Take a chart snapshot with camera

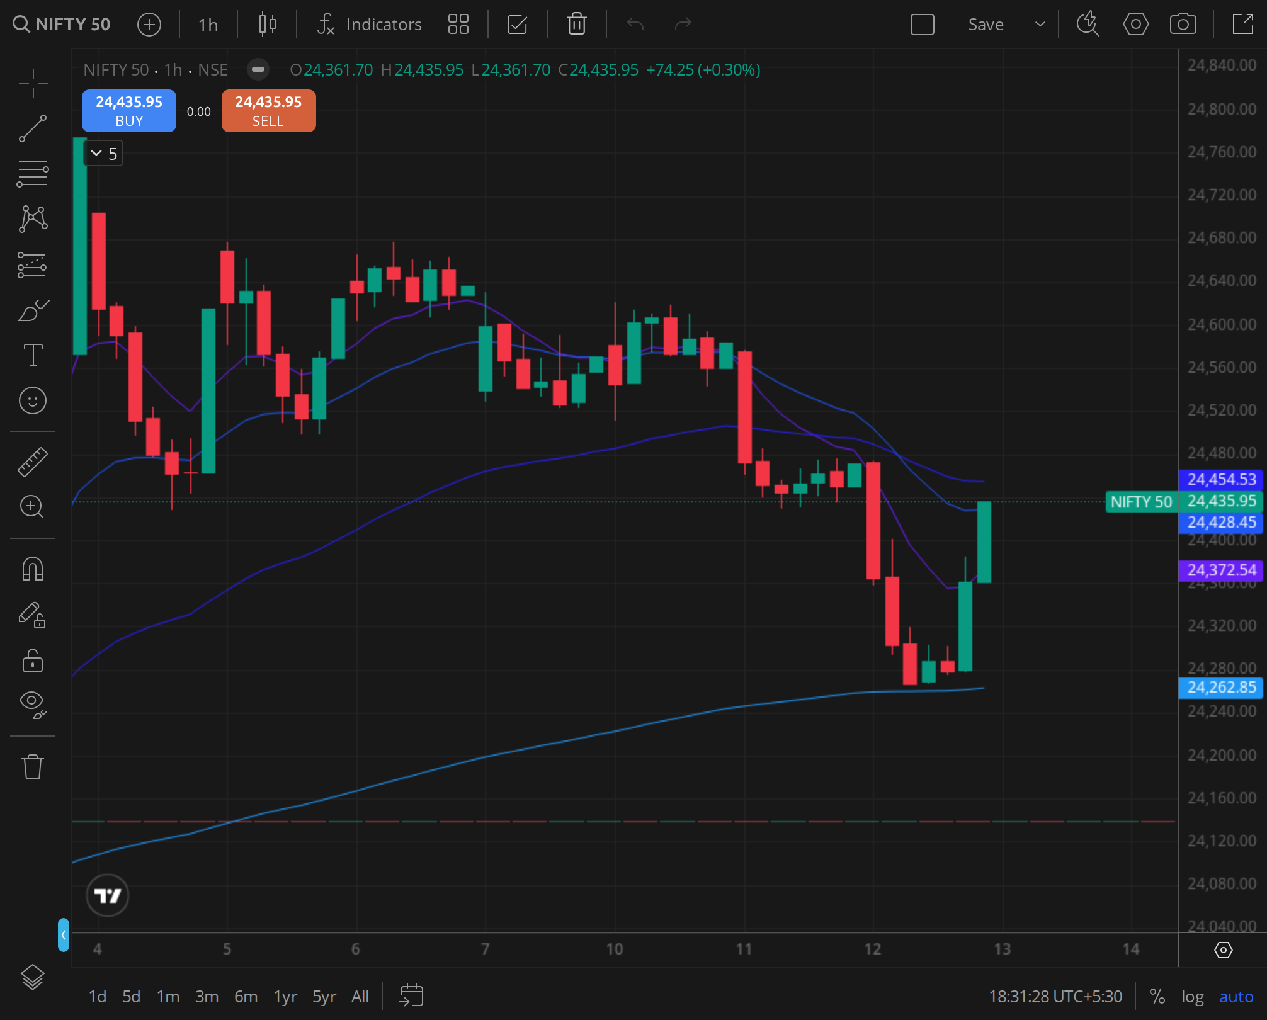(1183, 25)
